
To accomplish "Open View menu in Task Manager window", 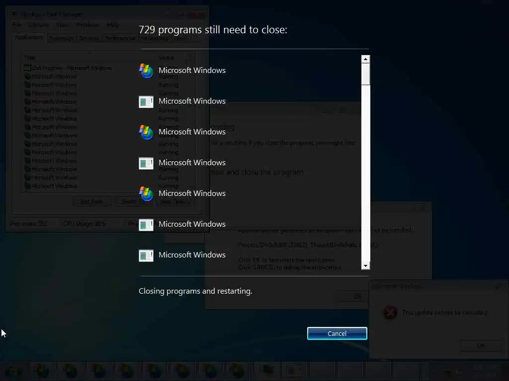I will click(x=62, y=25).
